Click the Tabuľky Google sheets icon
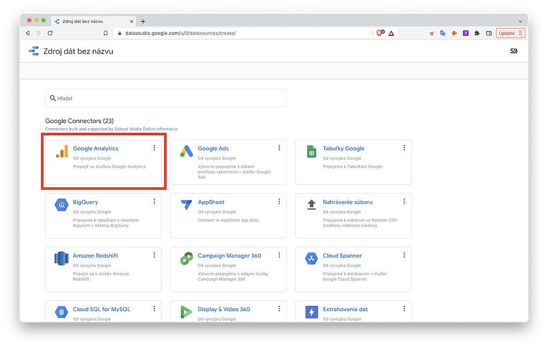Screen dimensions: 548x348 pos(311,151)
